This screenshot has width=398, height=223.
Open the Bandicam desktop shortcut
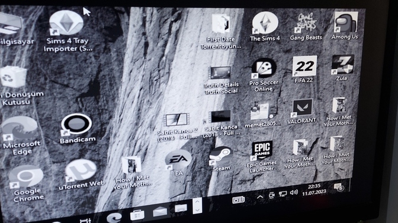pos(76,129)
